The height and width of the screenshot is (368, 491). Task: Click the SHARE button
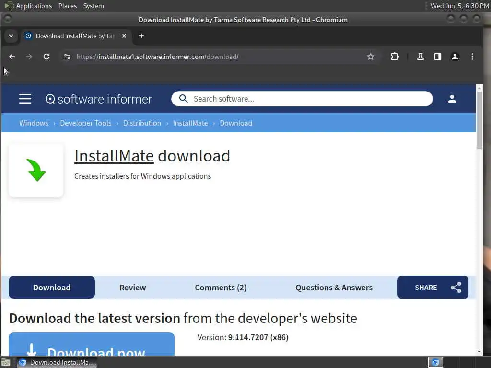click(433, 287)
